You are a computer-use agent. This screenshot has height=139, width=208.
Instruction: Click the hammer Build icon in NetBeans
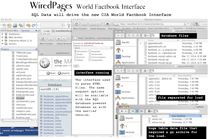point(69,25)
